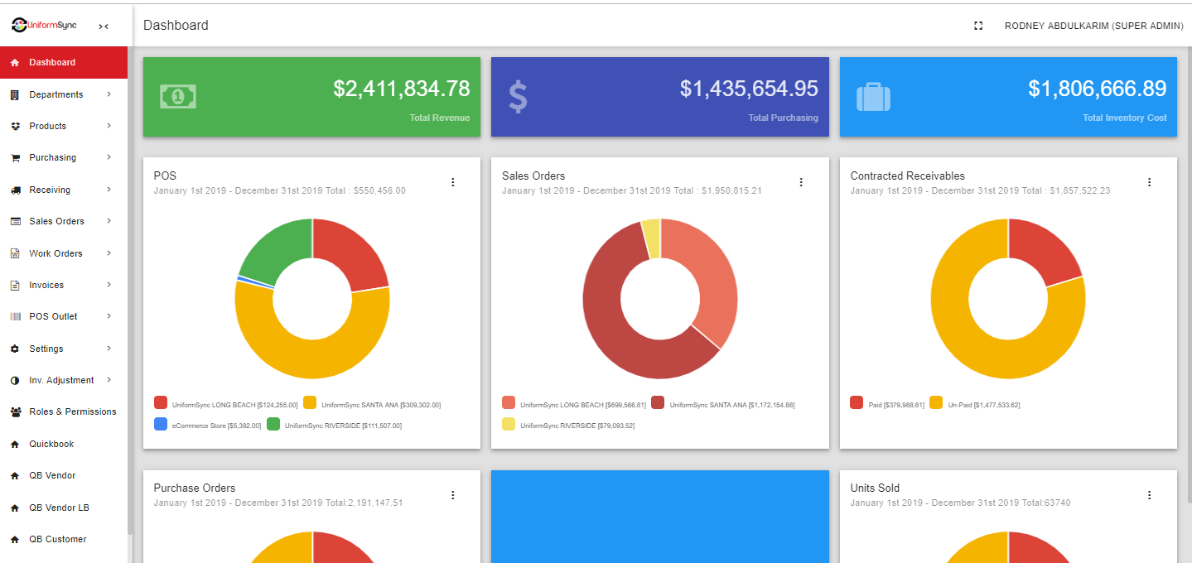
Task: Click the Purchase Orders card title
Action: [x=195, y=488]
